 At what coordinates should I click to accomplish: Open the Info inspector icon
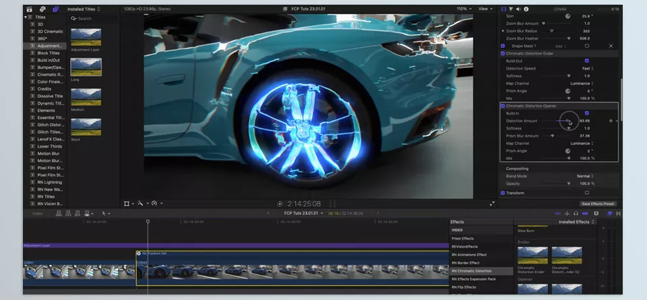tap(526, 9)
